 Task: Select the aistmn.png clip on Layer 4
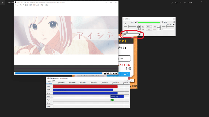coord(117,97)
